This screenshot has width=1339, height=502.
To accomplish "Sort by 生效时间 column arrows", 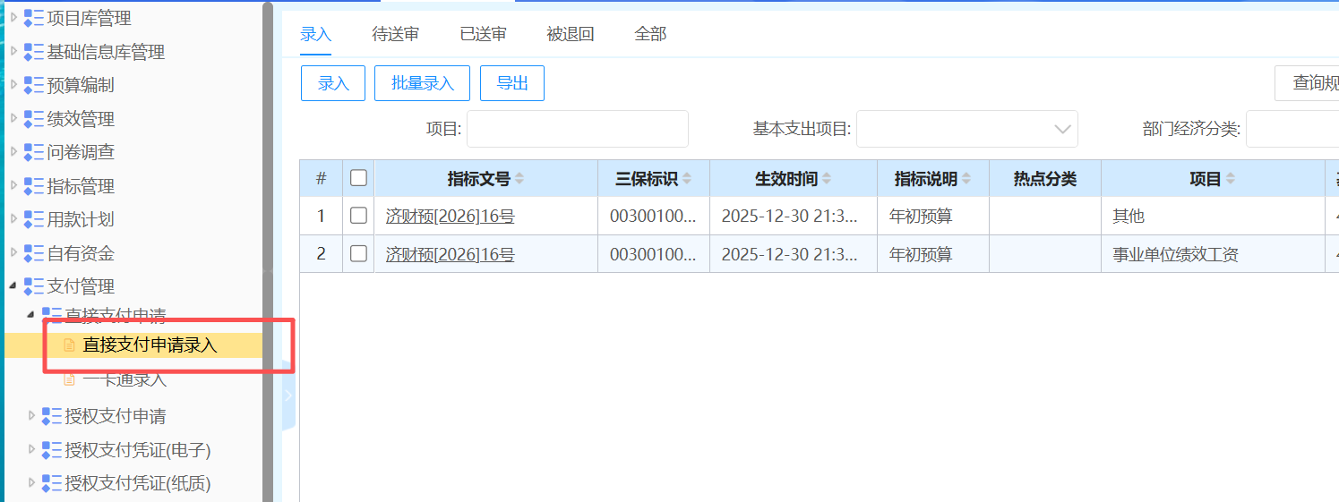I will (827, 179).
